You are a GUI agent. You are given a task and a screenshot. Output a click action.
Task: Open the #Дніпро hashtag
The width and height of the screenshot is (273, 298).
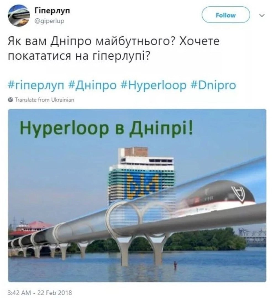pyautogui.click(x=92, y=85)
